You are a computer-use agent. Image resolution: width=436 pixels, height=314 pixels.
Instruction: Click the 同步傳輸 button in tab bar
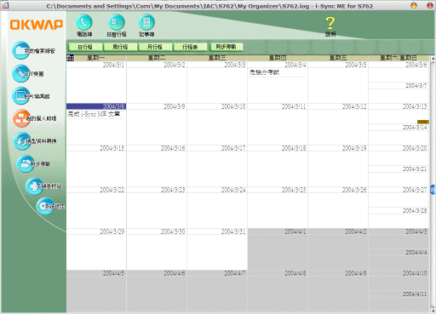[227, 47]
